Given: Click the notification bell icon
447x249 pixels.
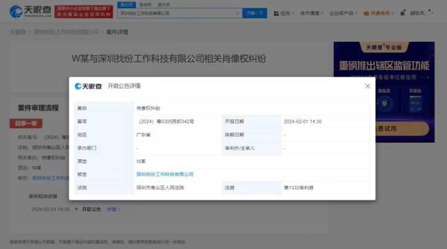Looking at the screenshot, I should point(402,13).
